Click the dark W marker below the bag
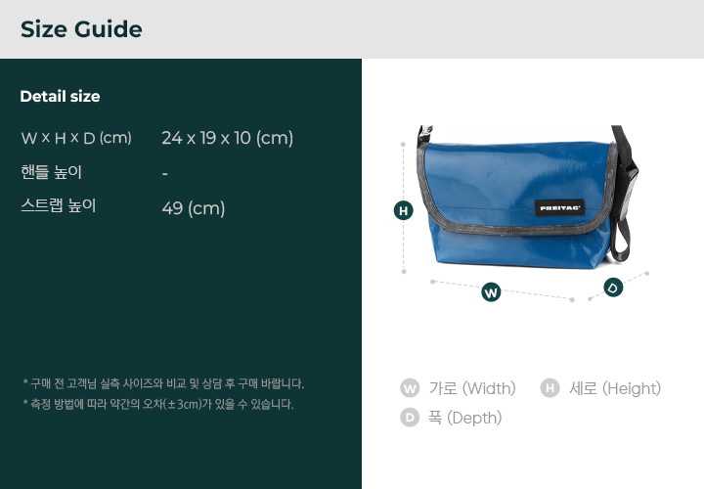 click(x=491, y=292)
